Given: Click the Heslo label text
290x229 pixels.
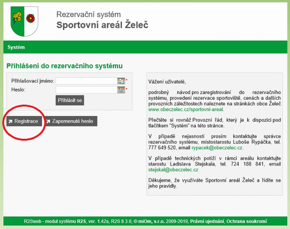Looking at the screenshot, I should coord(18,90).
